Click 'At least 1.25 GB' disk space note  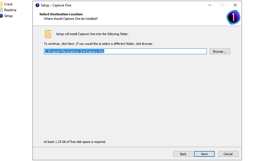pos(75,142)
